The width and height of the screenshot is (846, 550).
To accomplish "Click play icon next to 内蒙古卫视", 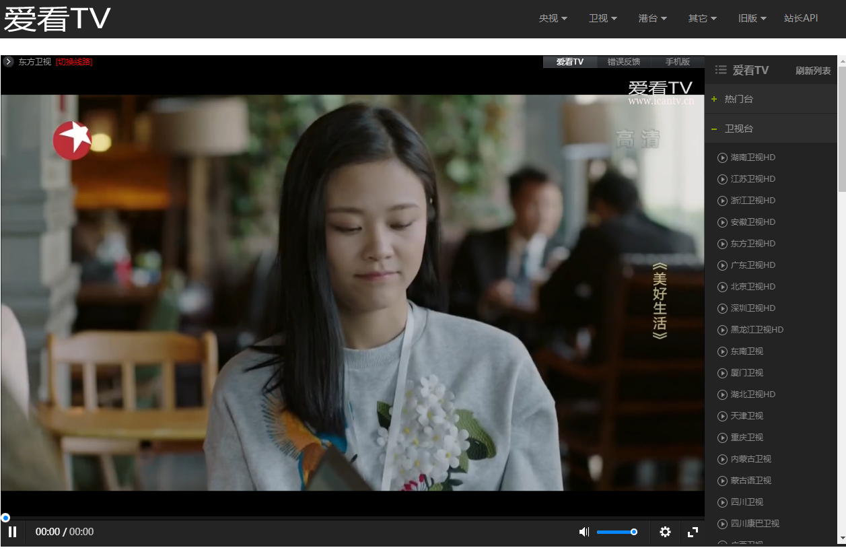I will click(722, 459).
